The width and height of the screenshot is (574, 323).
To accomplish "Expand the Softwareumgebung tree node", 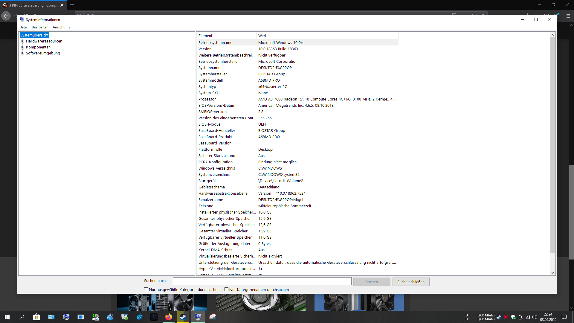I will [x=22, y=53].
